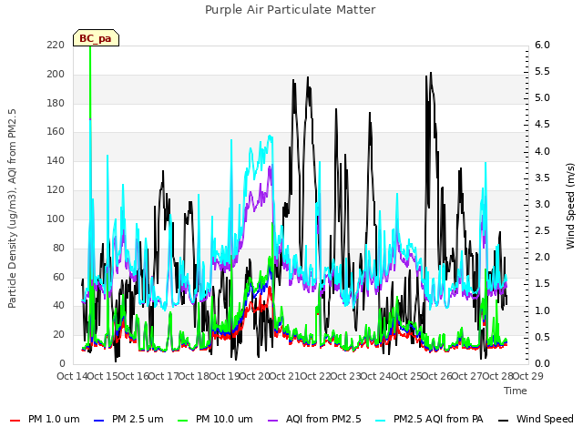Screen dimensions: 583x437
Task: Select PM2.5 AQI from PA legend entry
Action: coord(429,419)
